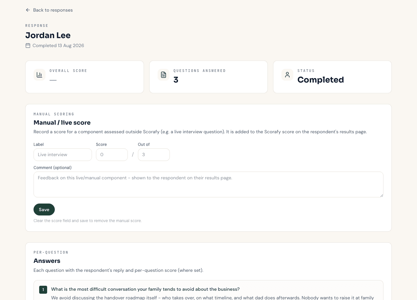This screenshot has height=300, width=417.
Task: Click the calendar icon beside completion date
Action: click(x=28, y=45)
